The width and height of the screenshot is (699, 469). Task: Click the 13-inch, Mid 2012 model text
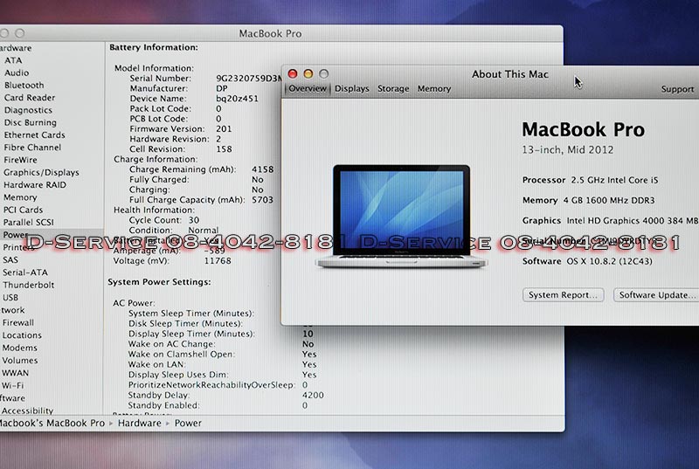click(x=568, y=149)
